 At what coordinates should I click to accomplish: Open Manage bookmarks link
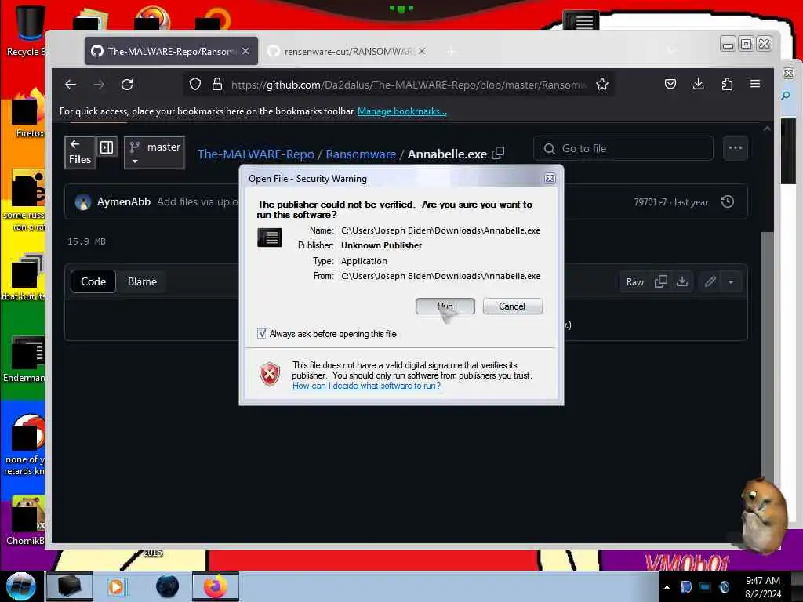pos(402,111)
